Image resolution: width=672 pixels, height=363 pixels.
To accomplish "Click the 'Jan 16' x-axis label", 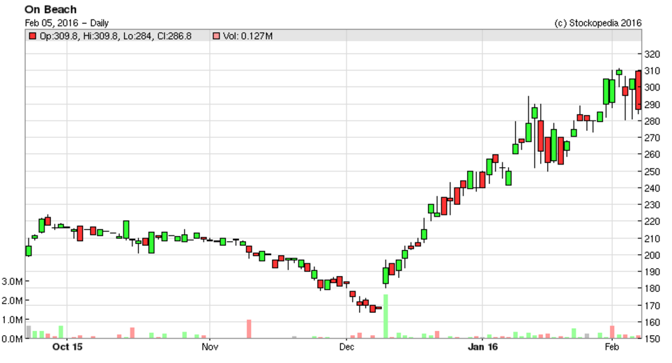I will [482, 347].
